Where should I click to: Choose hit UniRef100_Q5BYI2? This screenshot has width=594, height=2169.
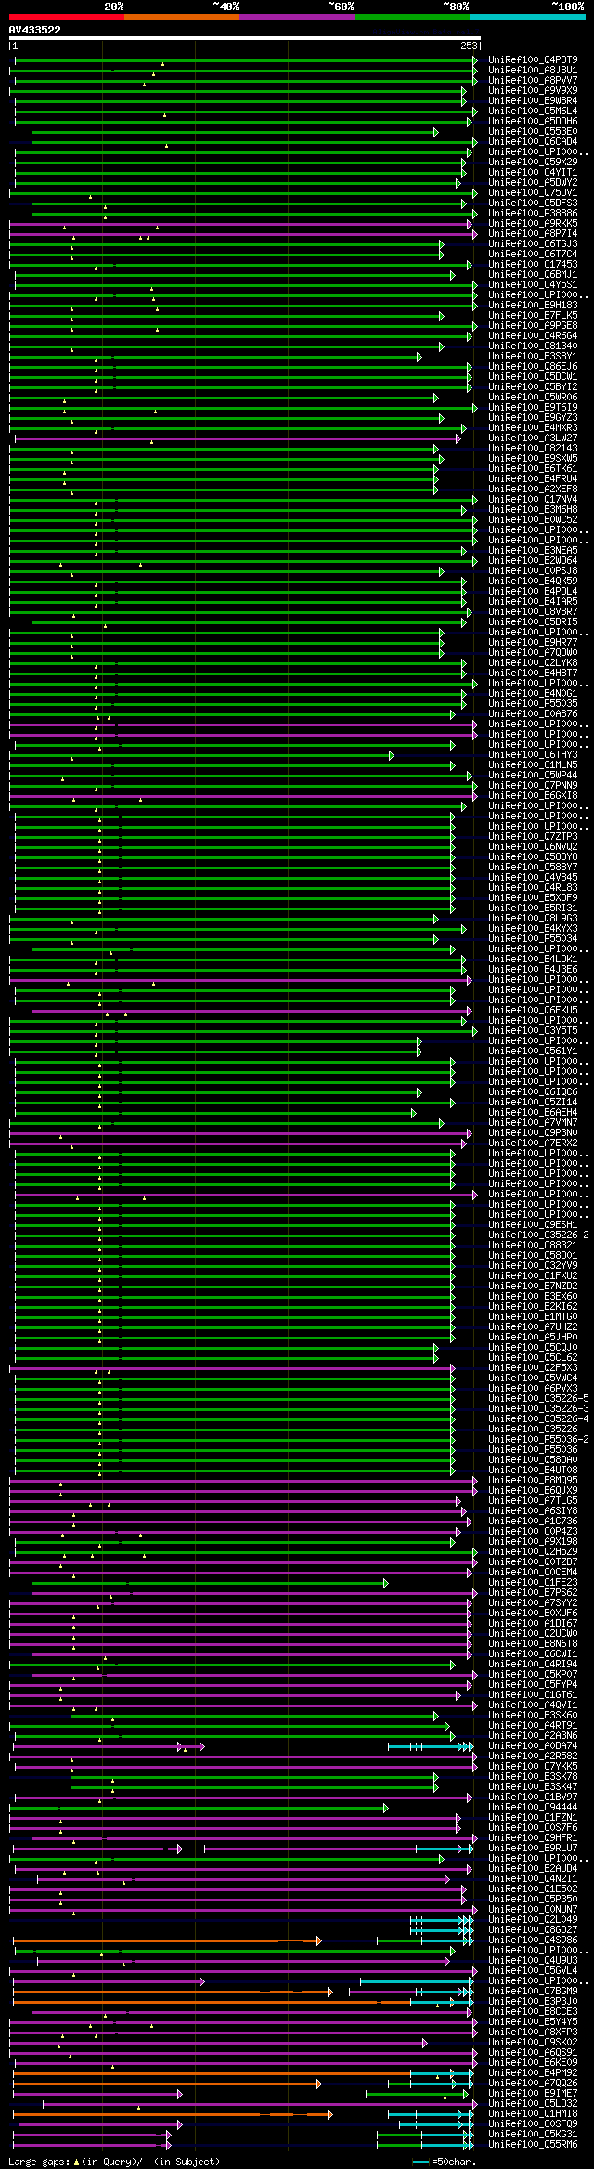pos(533,386)
